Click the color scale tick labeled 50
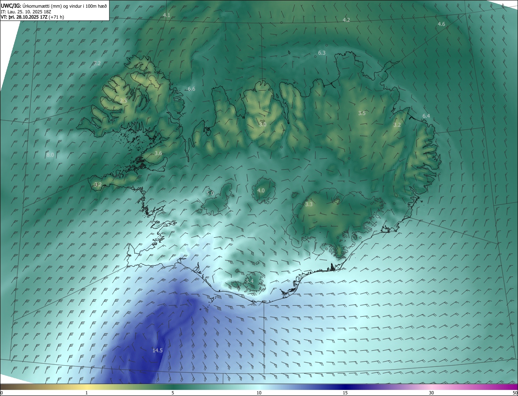Screen dimensions: 518x396 [x=515, y=393]
